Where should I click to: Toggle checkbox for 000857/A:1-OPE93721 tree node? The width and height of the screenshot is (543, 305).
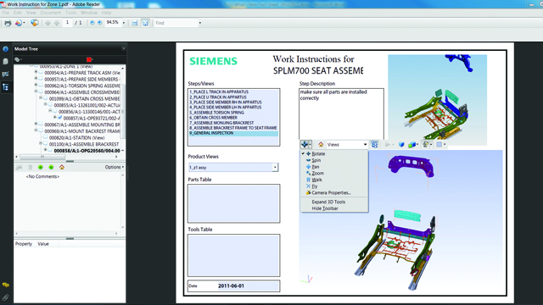click(60, 118)
